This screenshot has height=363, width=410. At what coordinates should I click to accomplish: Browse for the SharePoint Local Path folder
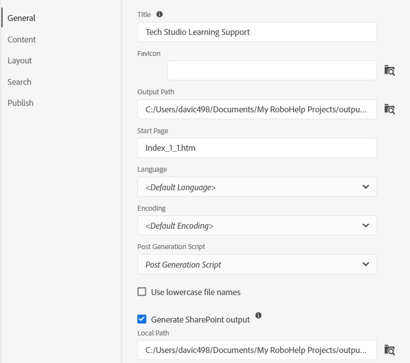click(390, 350)
